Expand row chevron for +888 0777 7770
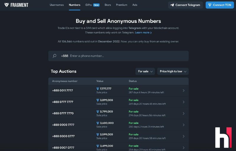This screenshot has height=151, width=236. [183, 113]
